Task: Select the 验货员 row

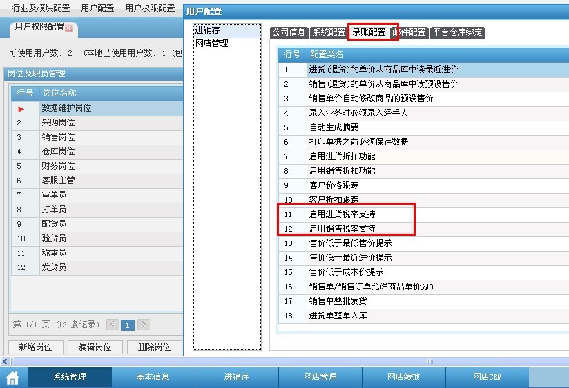Action: (x=97, y=238)
